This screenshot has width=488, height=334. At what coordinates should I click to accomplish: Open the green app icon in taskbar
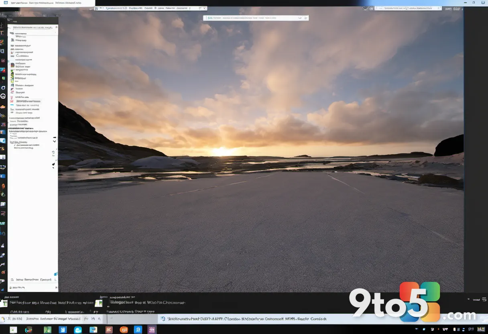(47, 330)
